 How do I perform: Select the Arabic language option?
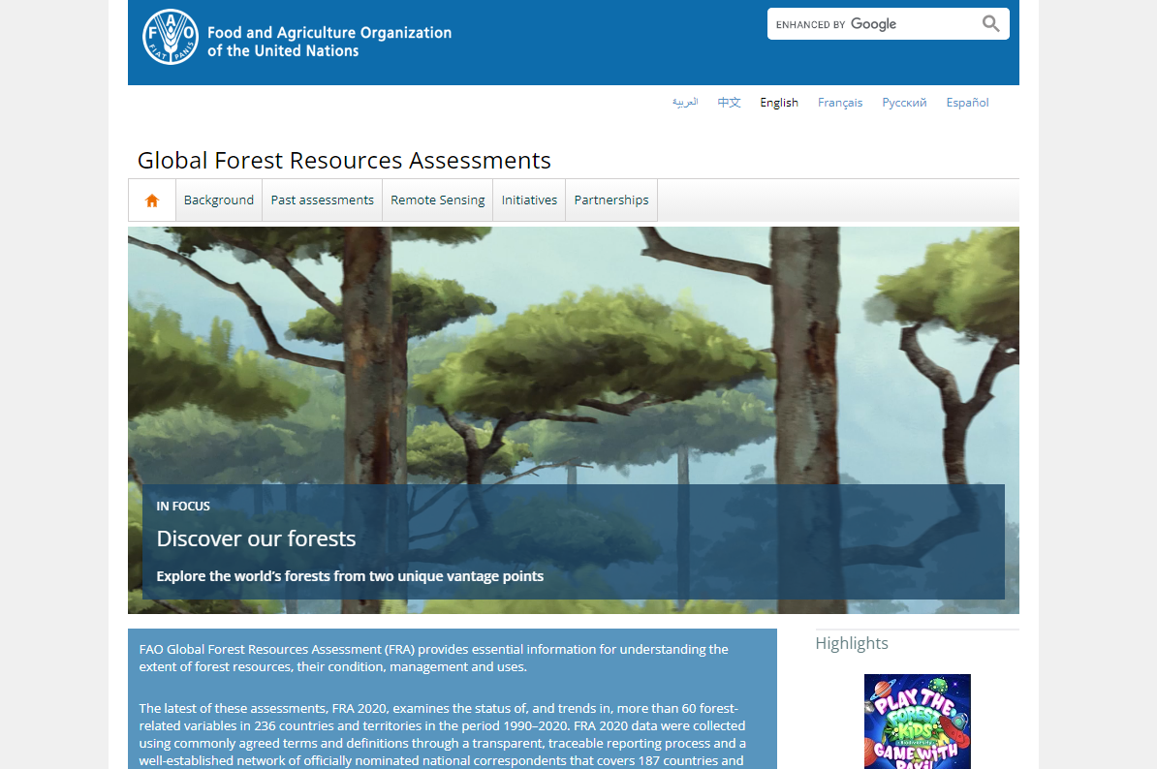[x=685, y=102]
